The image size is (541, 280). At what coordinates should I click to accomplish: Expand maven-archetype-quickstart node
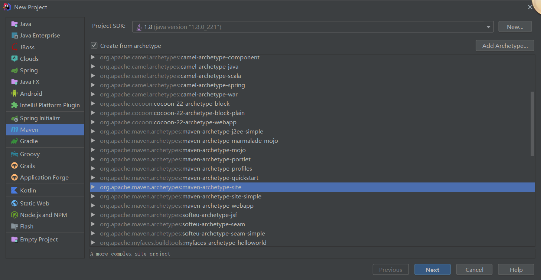pos(93,178)
